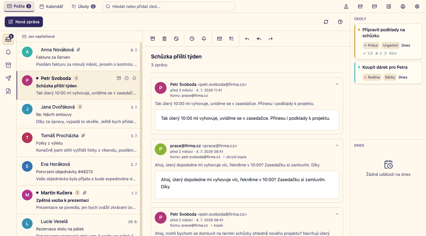Toggle status dot of 'Připravit podklady na schůzku'
The height and width of the screenshot is (236, 426).
click(359, 30)
